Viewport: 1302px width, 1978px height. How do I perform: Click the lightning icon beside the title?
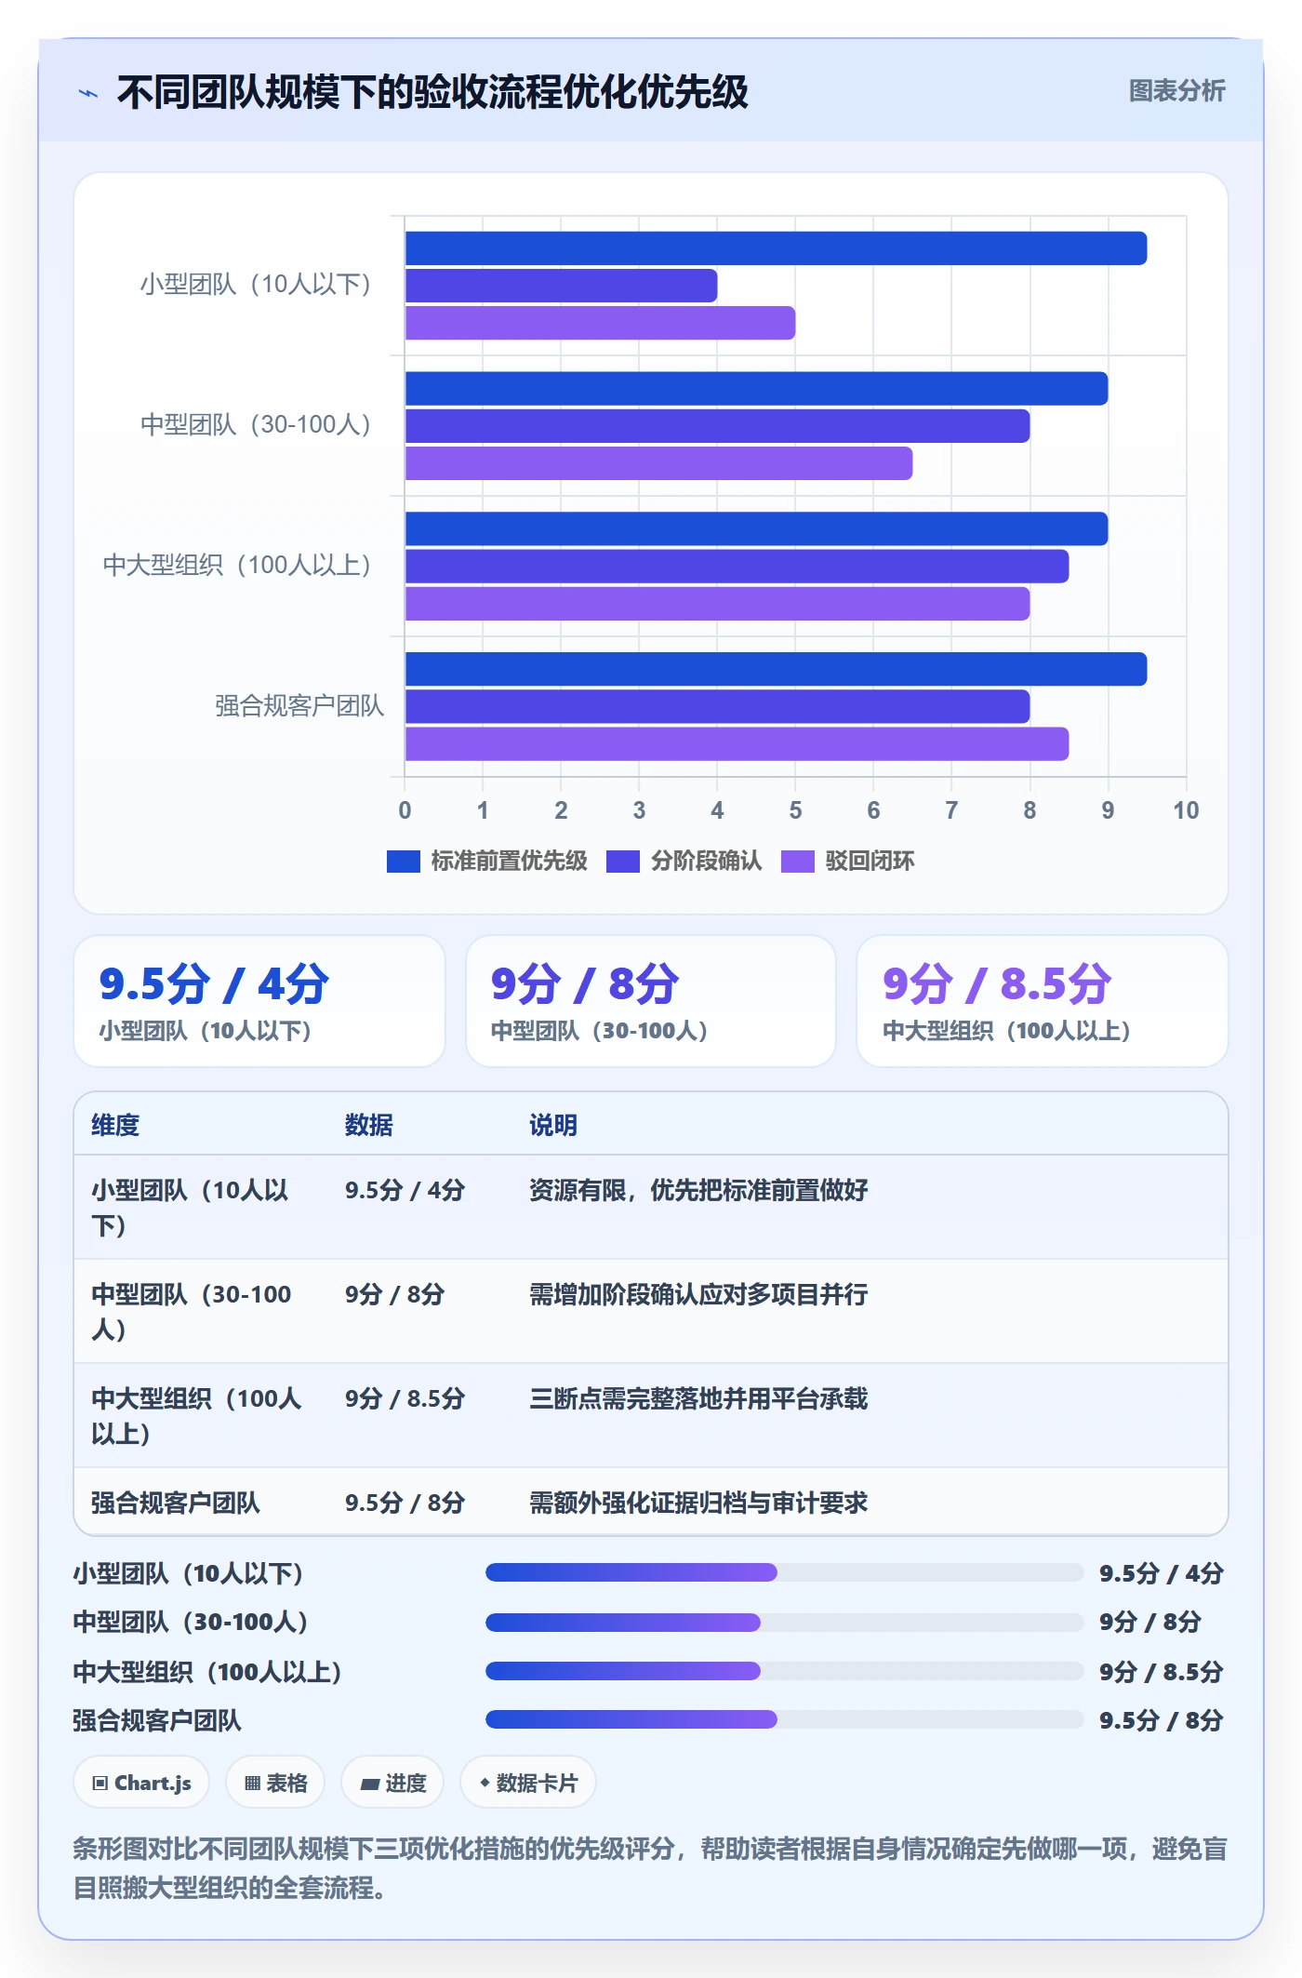[88, 93]
